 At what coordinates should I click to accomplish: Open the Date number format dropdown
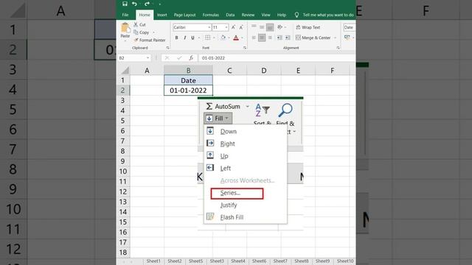[x=349, y=27]
